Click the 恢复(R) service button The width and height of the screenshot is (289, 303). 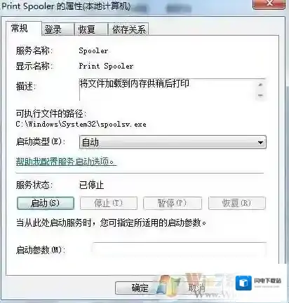coord(237,203)
